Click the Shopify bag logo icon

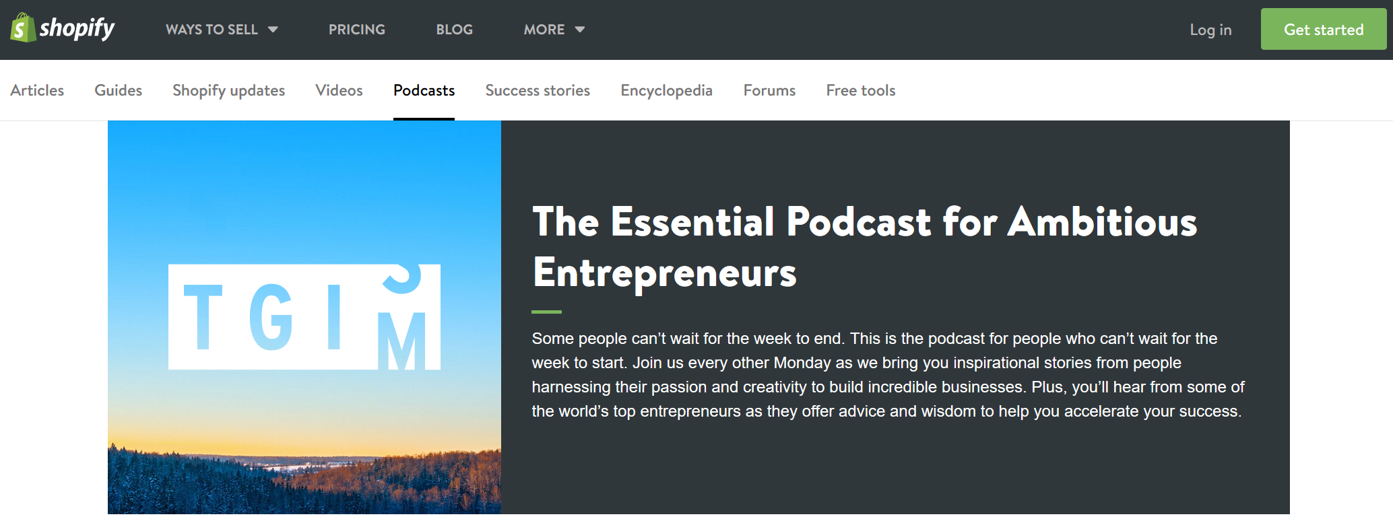pos(23,28)
